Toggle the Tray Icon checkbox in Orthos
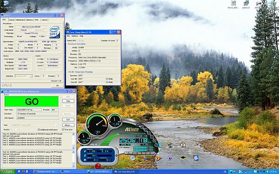Image resolution: width=279 pixels, height=174 pixels. (63, 129)
